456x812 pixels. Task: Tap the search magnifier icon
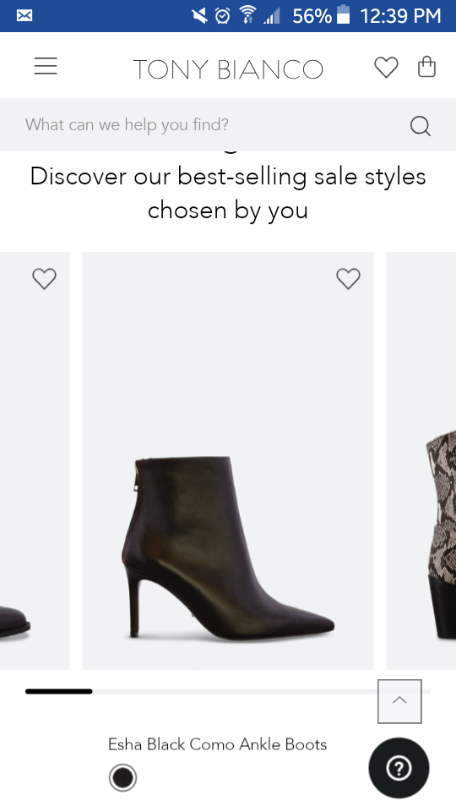(x=421, y=125)
